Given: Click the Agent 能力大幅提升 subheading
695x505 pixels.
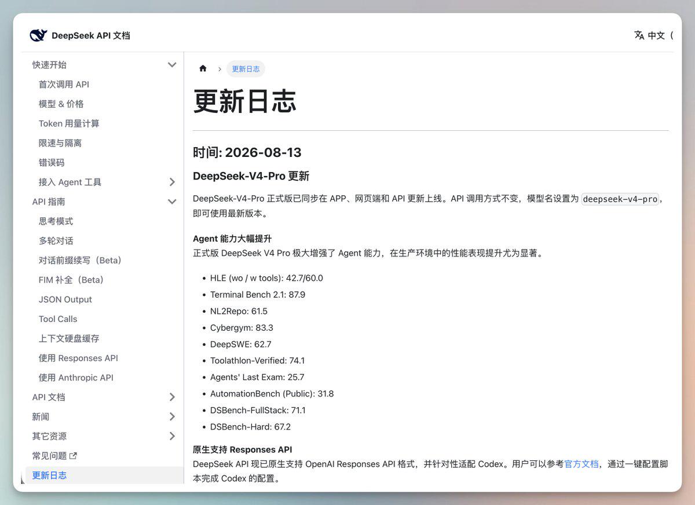Looking at the screenshot, I should pos(232,239).
